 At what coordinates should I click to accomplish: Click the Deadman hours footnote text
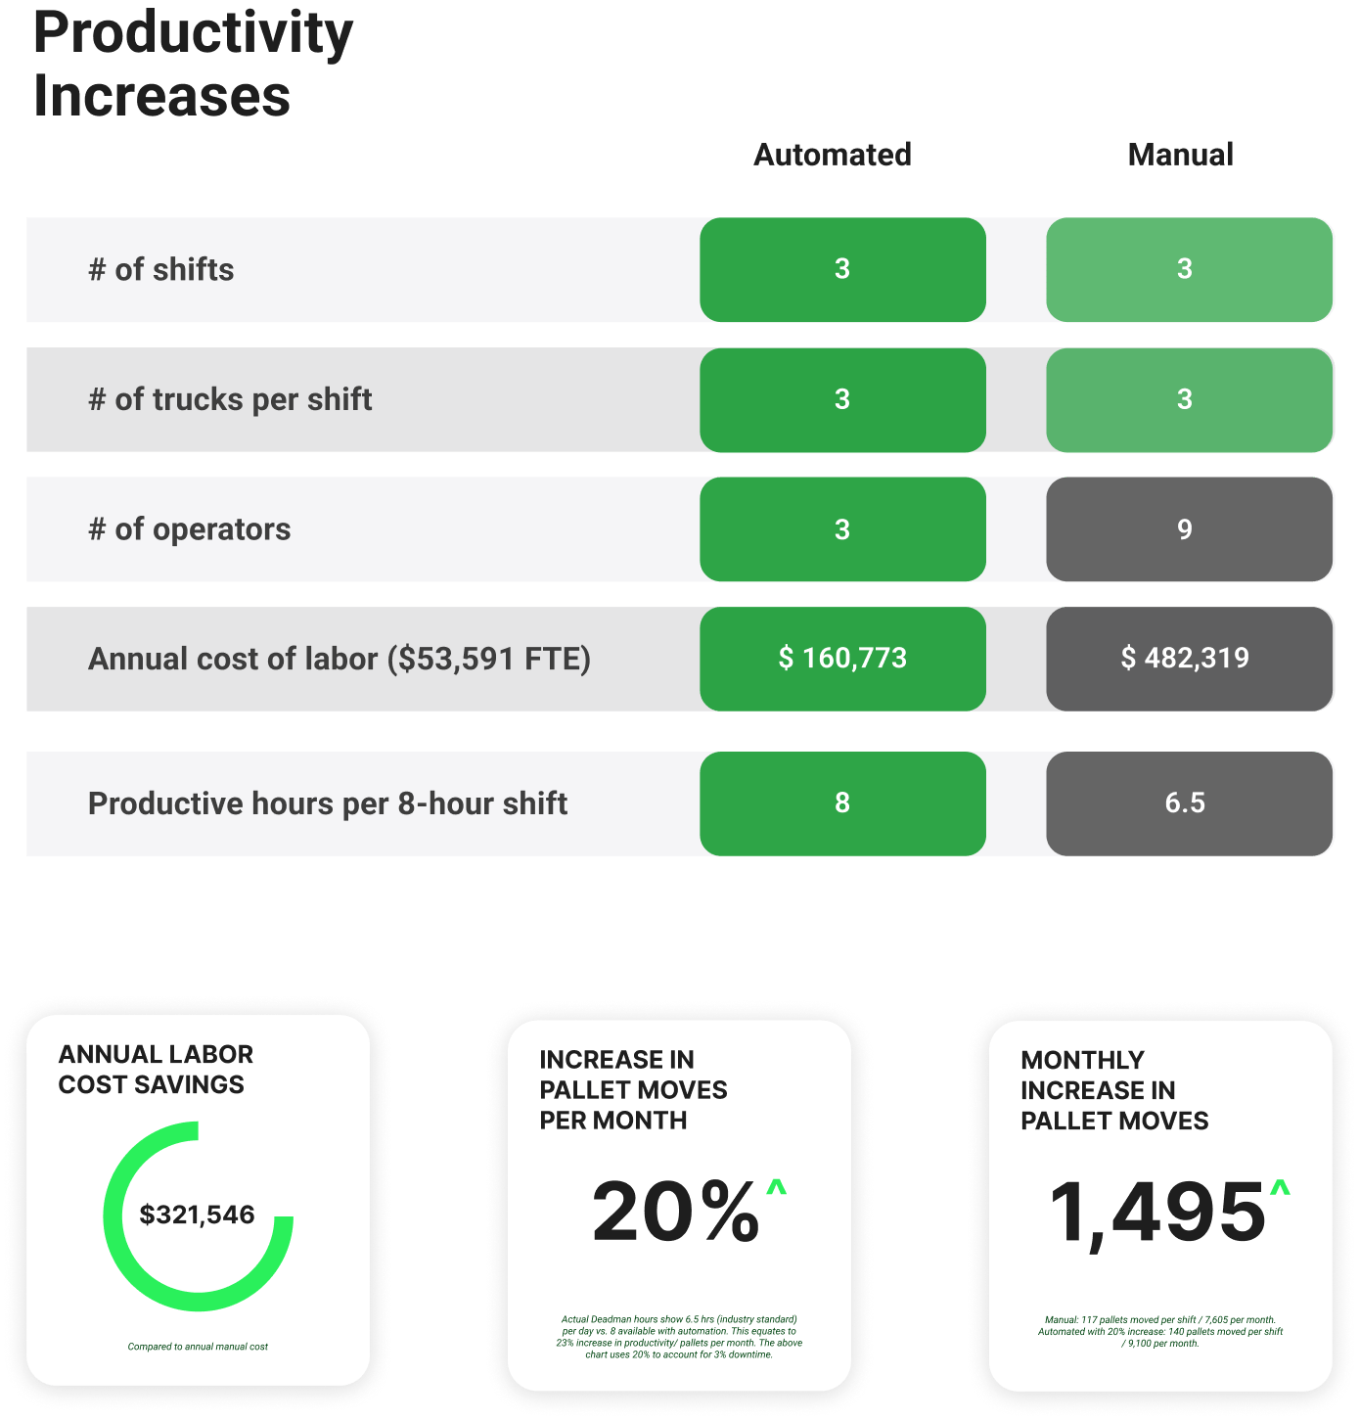679,1337
